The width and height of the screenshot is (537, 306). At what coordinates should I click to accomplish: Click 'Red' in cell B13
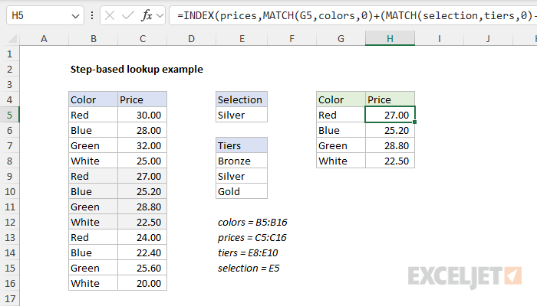(93, 237)
